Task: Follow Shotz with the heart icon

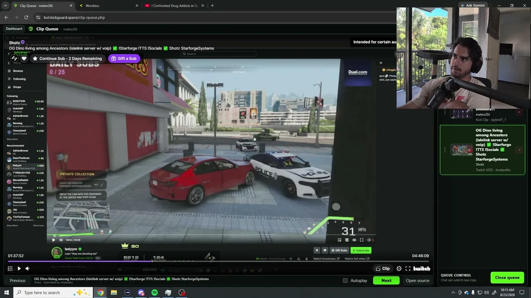Action: tap(24, 58)
